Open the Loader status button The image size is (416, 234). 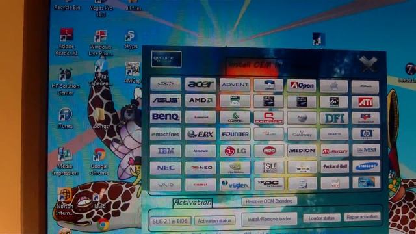click(x=322, y=218)
